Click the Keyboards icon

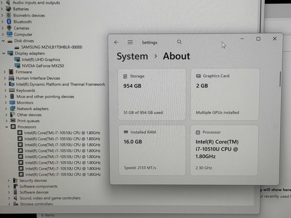click(x=12, y=90)
